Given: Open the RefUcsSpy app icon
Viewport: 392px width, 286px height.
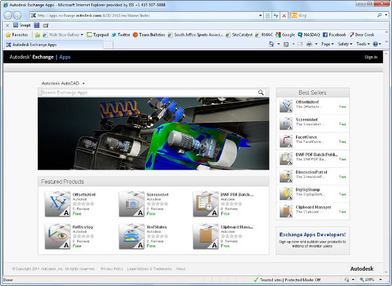Looking at the screenshot, I should pyautogui.click(x=57, y=236).
